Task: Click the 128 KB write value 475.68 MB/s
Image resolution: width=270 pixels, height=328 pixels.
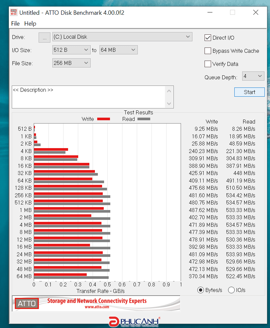Action: (203, 188)
